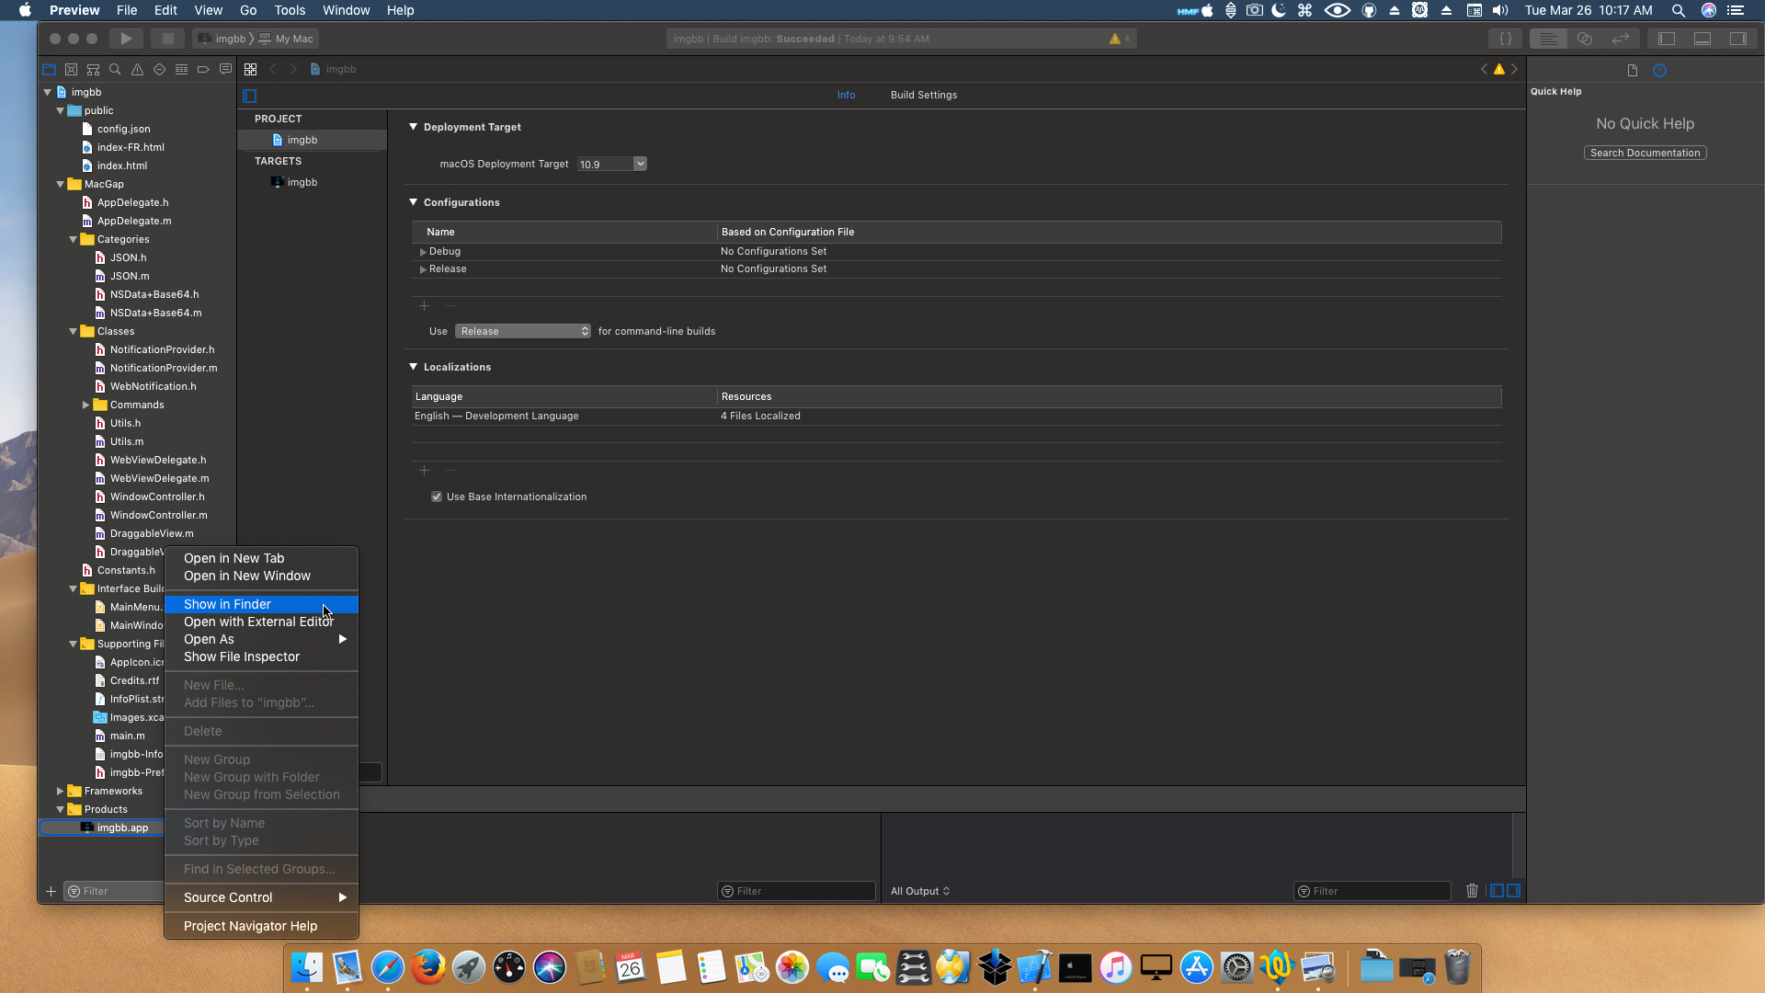Choose Show in Finder from context menu
1765x993 pixels.
(261, 604)
